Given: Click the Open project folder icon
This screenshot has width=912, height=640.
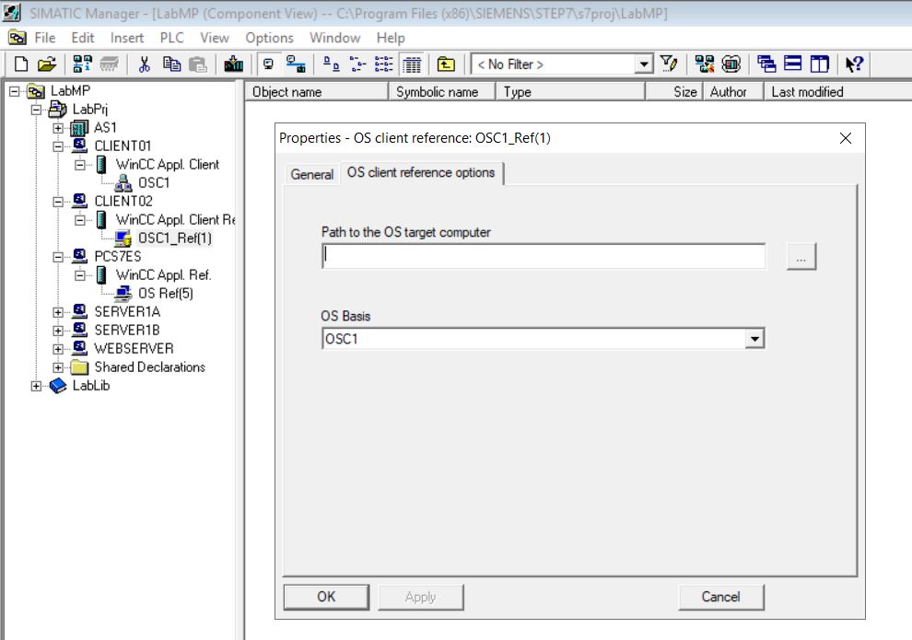Looking at the screenshot, I should (47, 64).
